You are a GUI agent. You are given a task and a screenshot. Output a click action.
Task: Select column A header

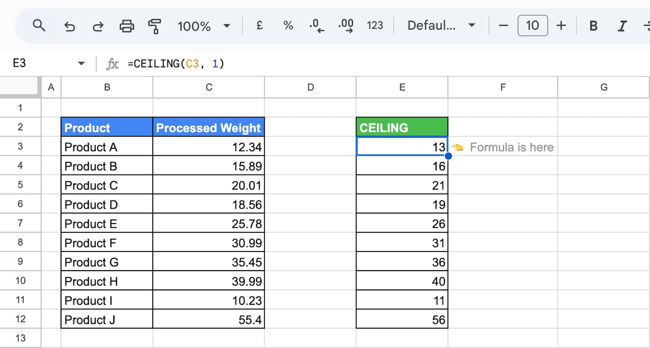[51, 87]
